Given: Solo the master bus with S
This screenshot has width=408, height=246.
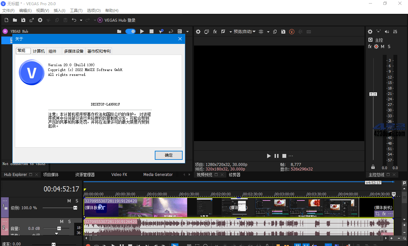Looking at the screenshot, I should pos(389,46).
